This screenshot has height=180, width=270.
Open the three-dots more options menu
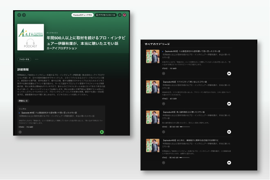pyautogui.click(x=36, y=59)
